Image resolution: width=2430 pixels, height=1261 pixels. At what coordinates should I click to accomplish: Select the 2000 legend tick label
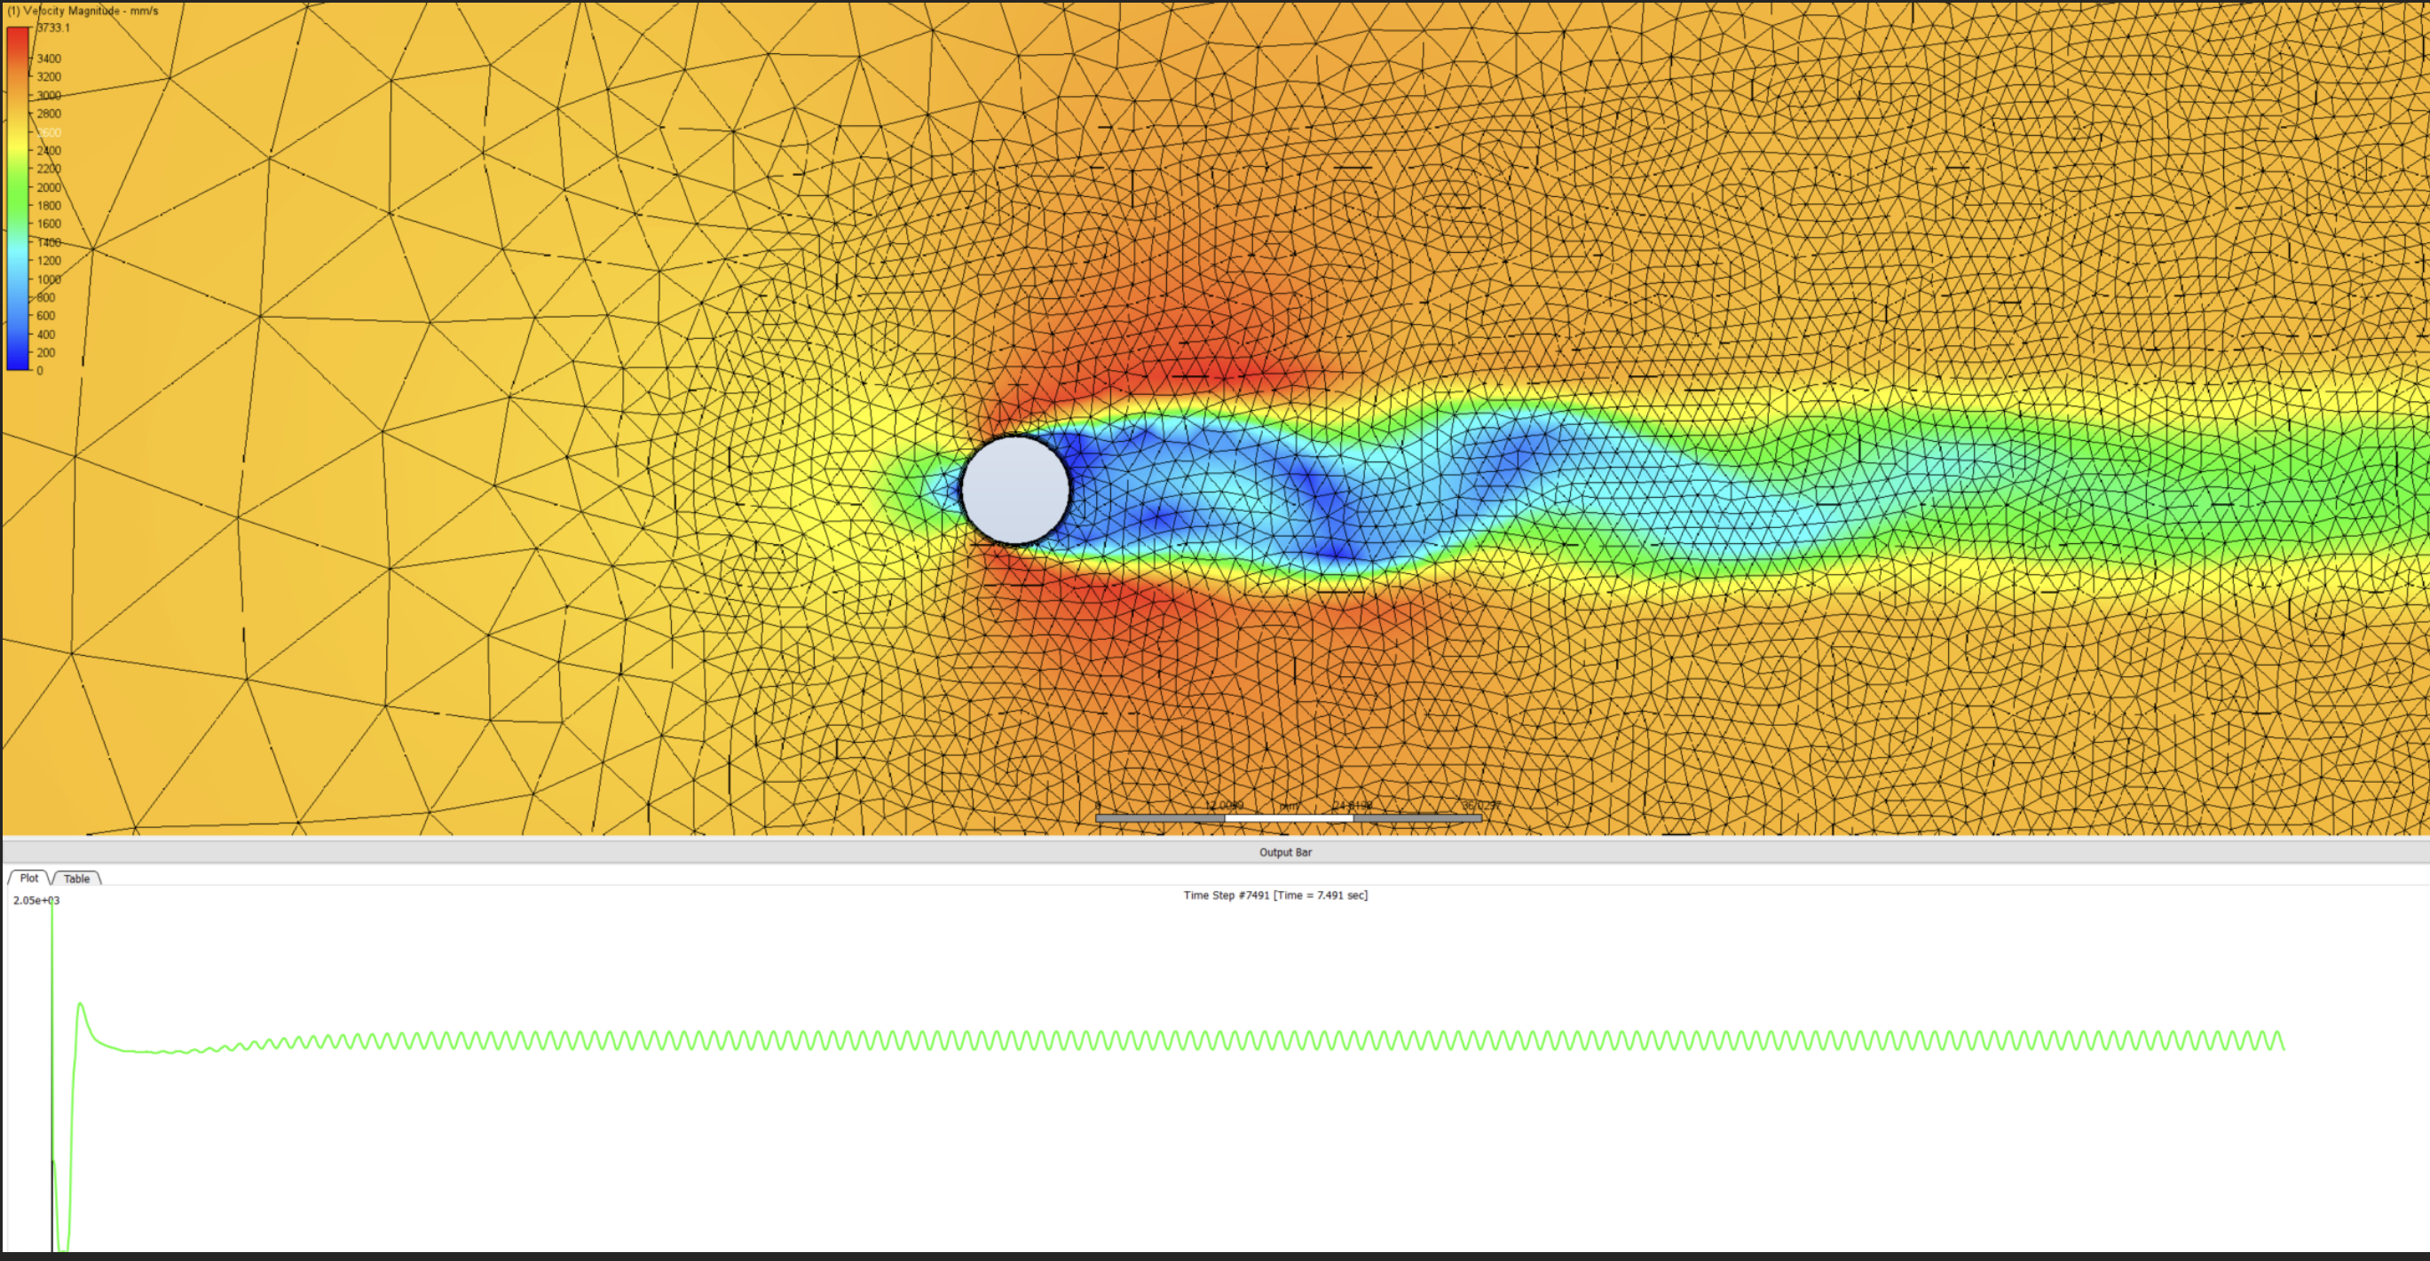click(49, 186)
